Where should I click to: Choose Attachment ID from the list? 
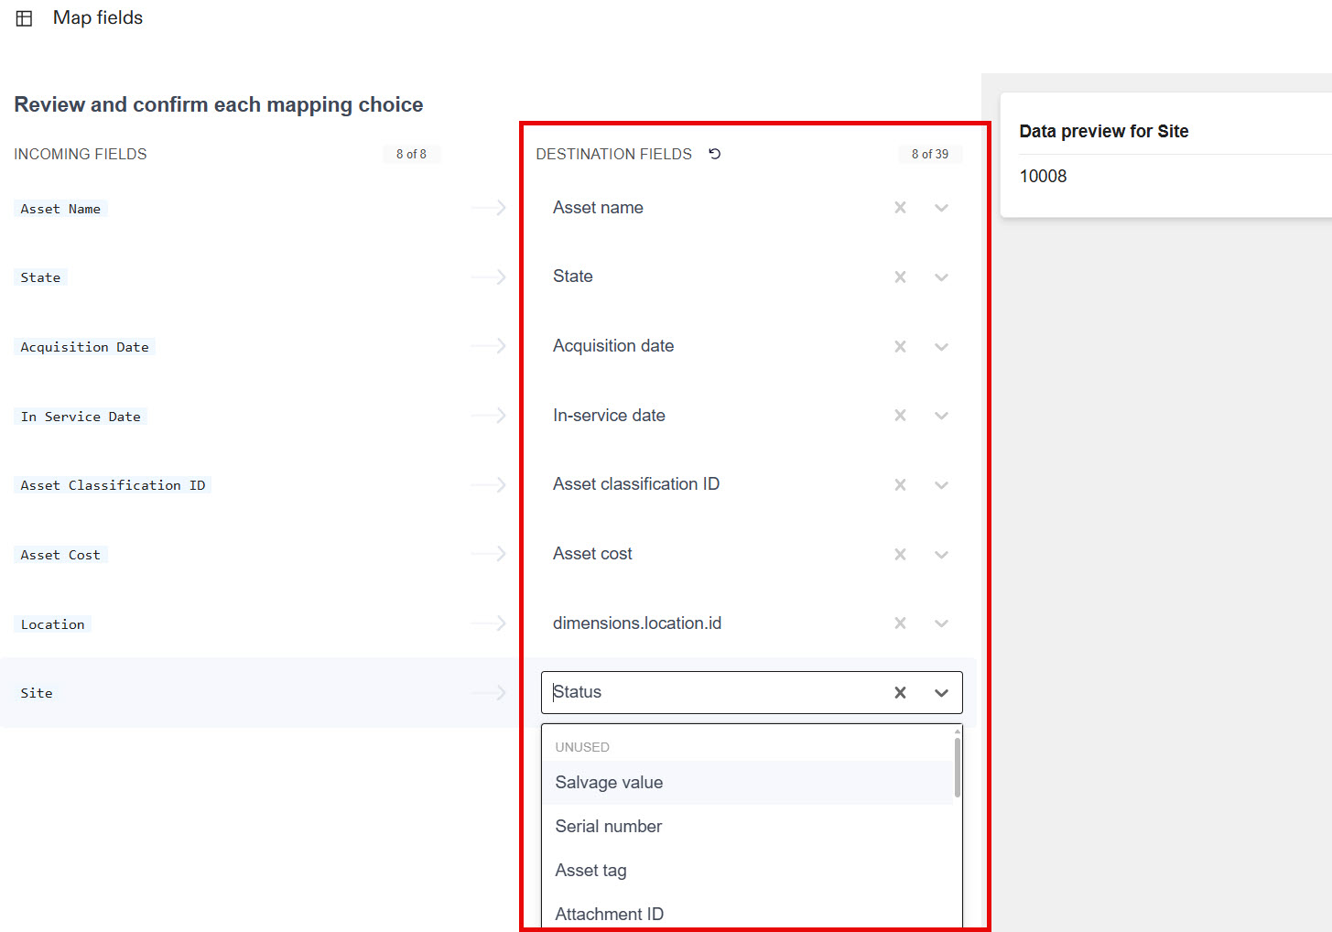click(609, 913)
